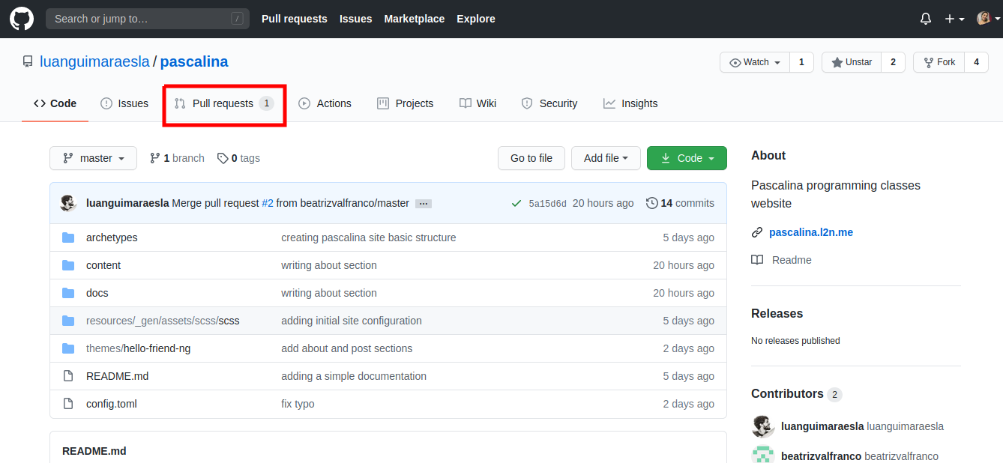Open the archetypes folder

click(112, 237)
